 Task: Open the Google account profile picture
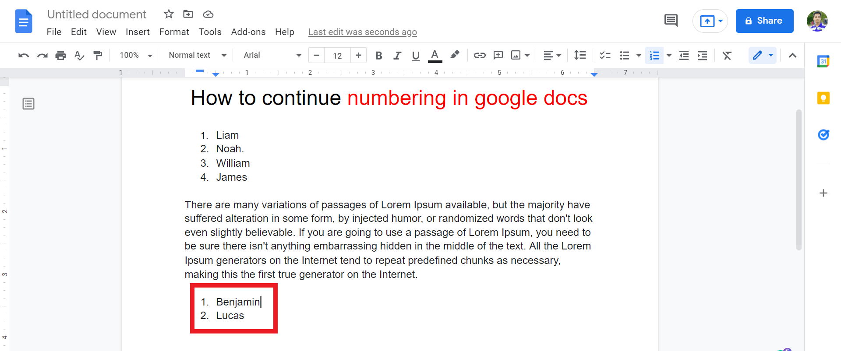click(817, 21)
